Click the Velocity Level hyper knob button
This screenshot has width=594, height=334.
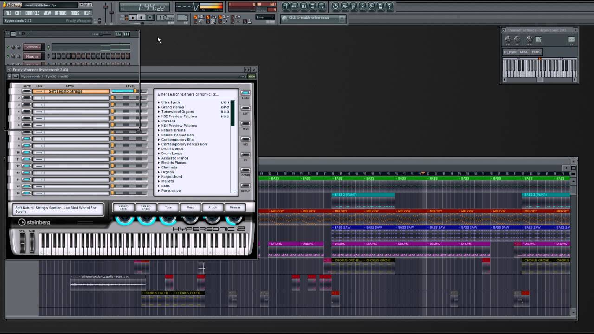tap(123, 207)
